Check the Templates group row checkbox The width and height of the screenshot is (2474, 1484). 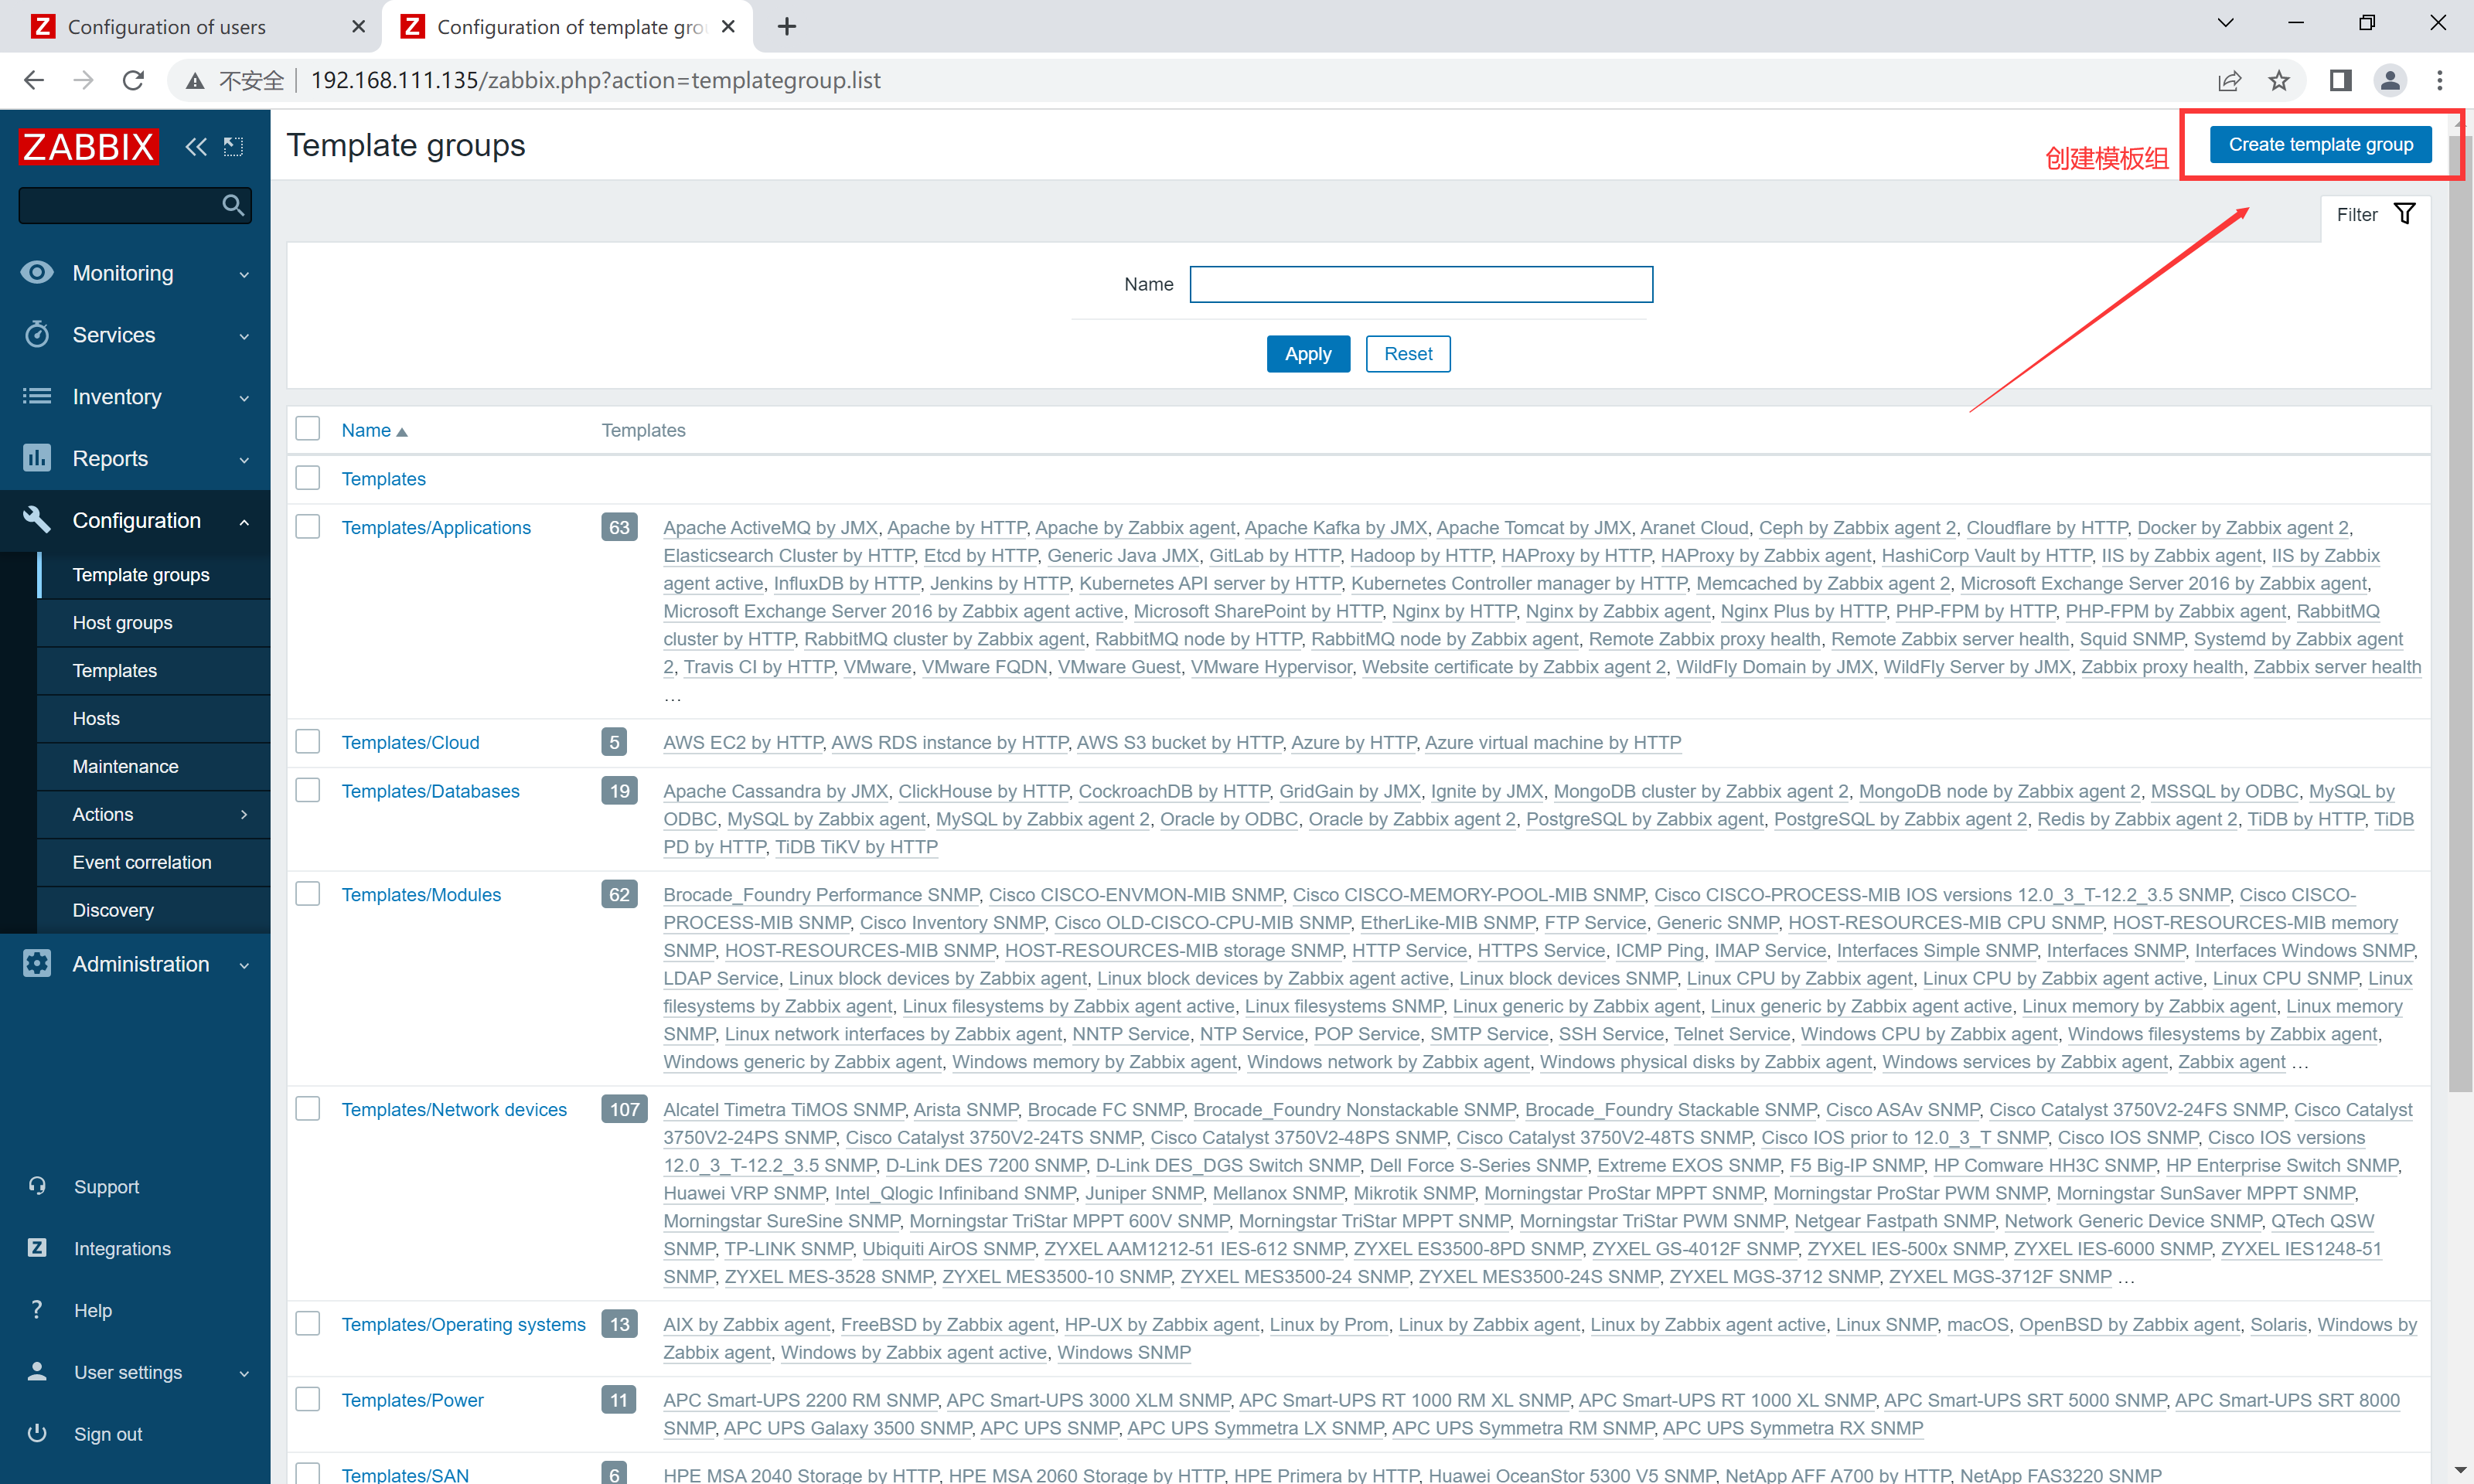(308, 478)
